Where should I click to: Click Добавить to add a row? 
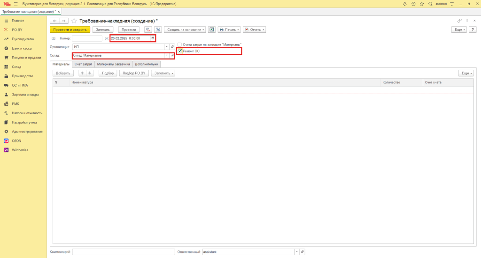(63, 73)
